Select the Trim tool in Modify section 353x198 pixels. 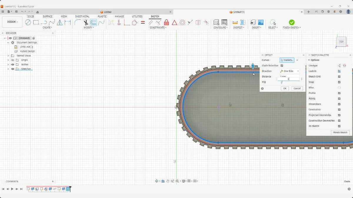pyautogui.click(x=86, y=22)
